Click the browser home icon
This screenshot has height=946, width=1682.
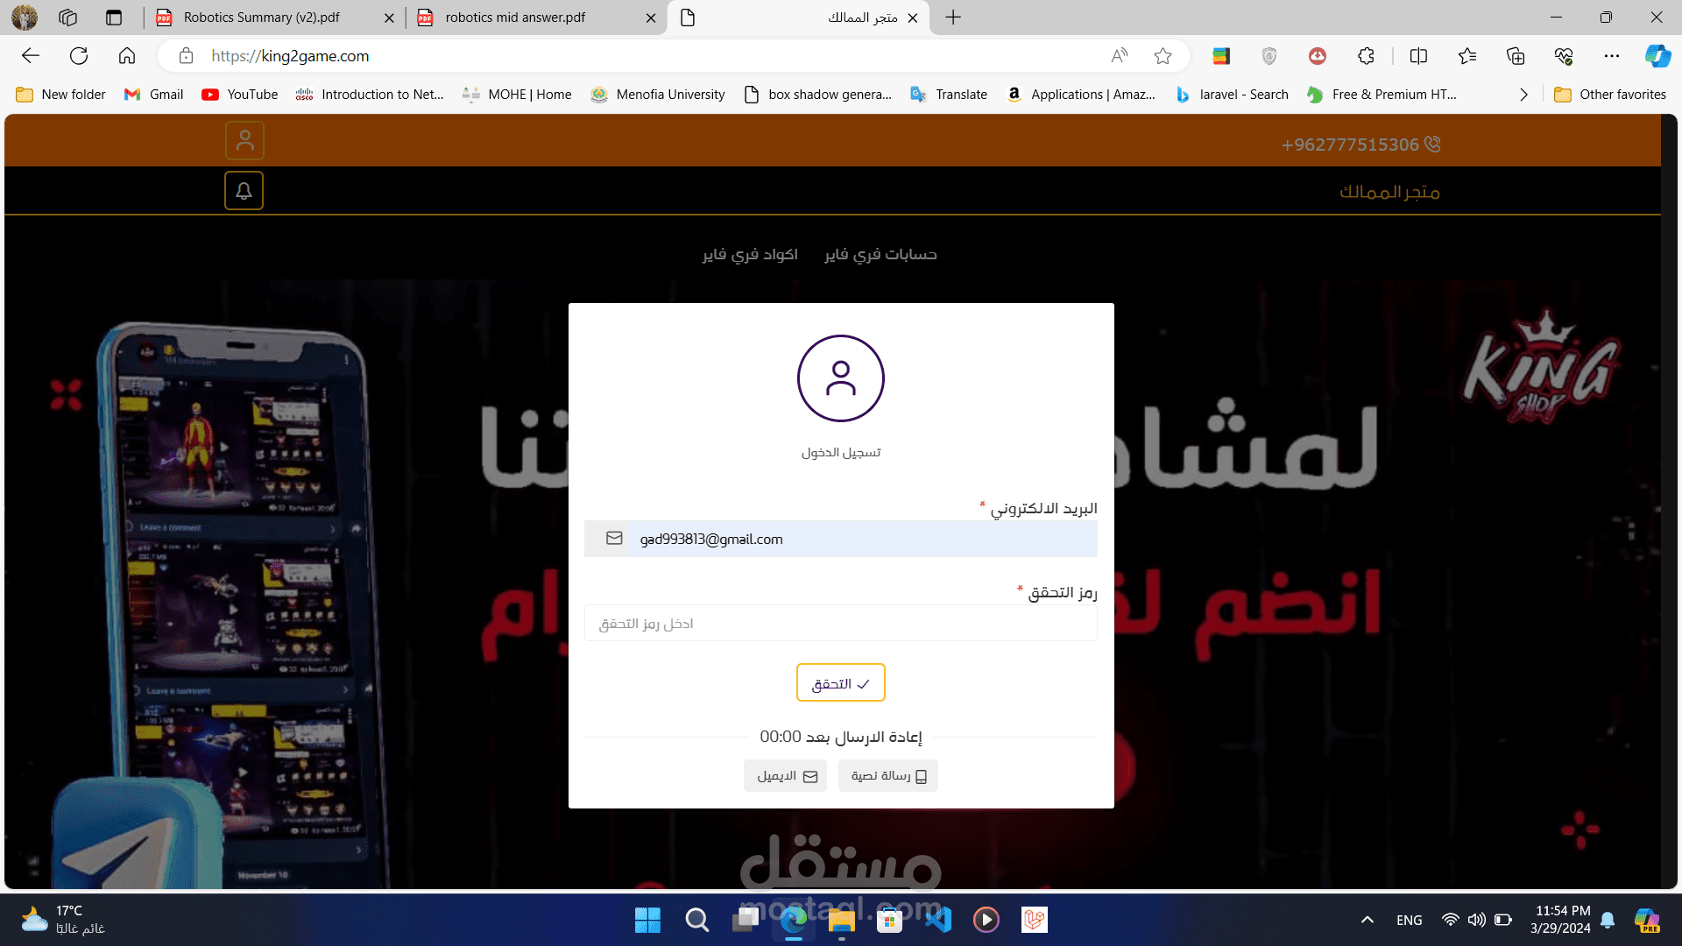pos(127,56)
